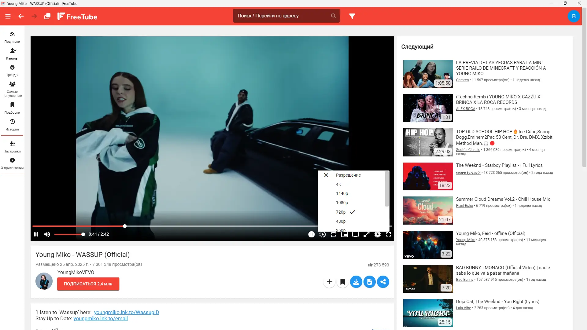Toggle the loop playback button
Viewport: 587px width, 330px height.
pos(333,234)
